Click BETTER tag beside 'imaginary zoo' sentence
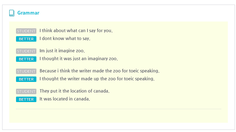The height and width of the screenshot is (132, 236). click(x=26, y=59)
